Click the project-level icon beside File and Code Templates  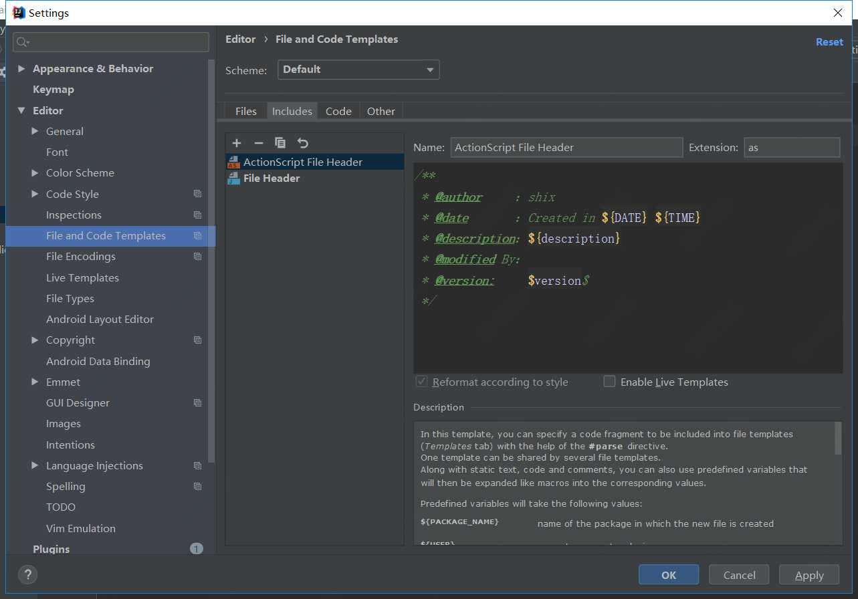click(x=197, y=236)
